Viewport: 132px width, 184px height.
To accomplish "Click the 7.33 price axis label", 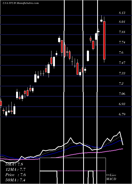I will point(122,73).
